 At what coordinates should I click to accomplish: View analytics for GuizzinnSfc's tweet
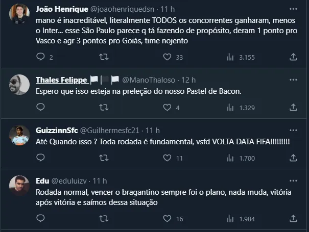230,158
